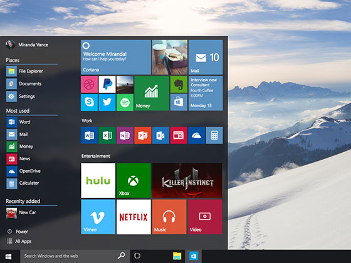Click the Work group heading

tap(87, 121)
